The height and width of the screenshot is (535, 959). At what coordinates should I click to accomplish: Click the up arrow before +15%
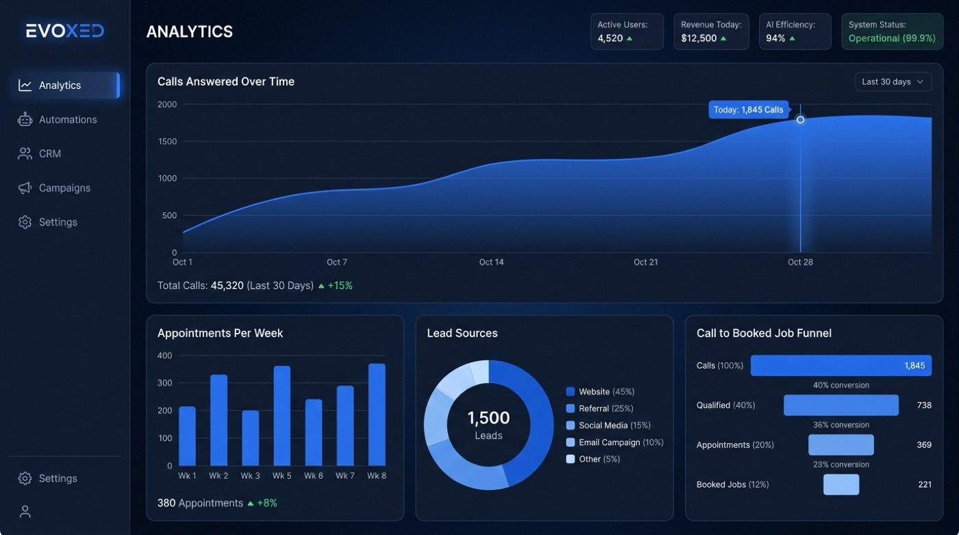coord(321,286)
